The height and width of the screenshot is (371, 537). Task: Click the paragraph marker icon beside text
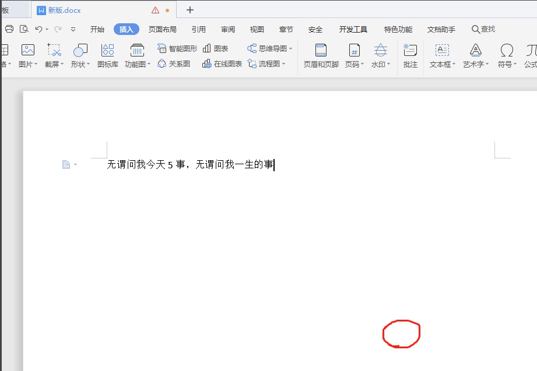(66, 165)
